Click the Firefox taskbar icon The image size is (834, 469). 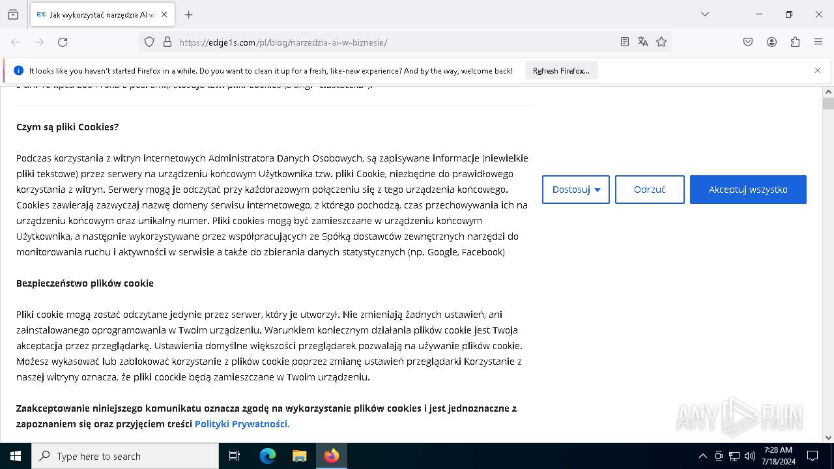tap(332, 456)
